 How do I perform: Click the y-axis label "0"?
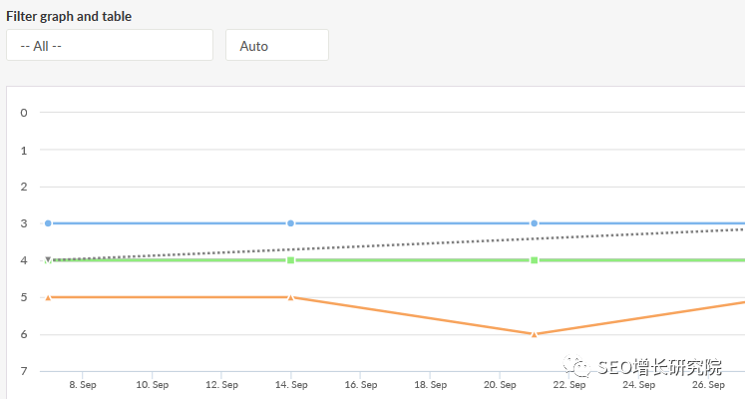tap(24, 113)
